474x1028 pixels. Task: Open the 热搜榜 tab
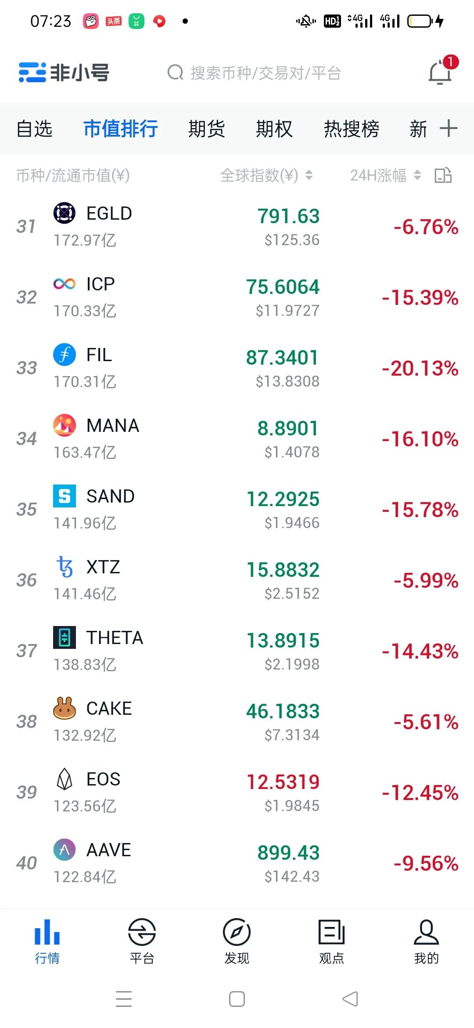tap(351, 129)
